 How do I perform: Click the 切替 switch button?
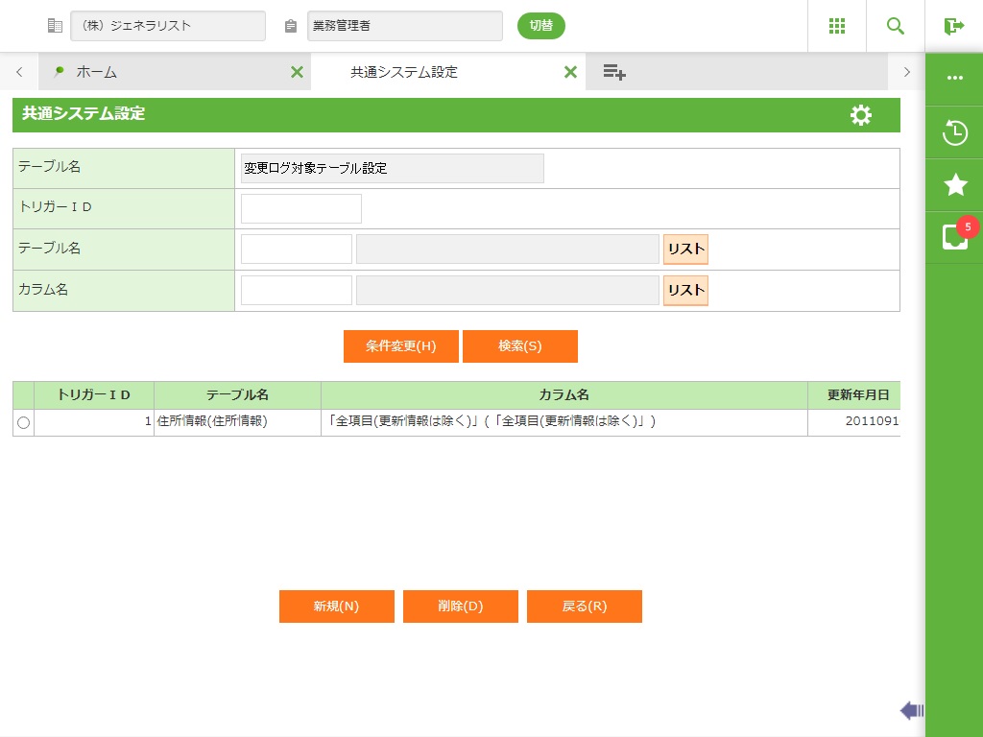coord(540,26)
